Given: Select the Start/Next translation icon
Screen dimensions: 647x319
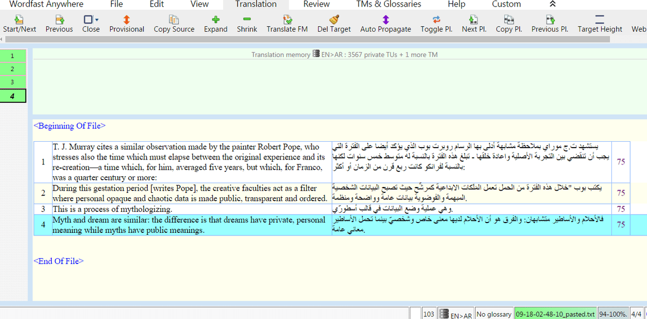Looking at the screenshot, I should tap(19, 23).
